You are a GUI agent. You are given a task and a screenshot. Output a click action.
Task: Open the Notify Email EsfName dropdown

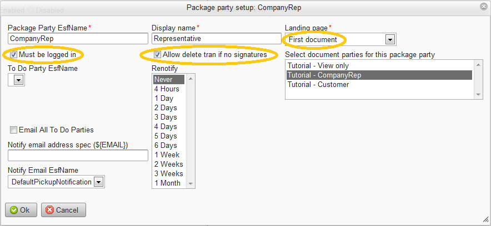98,182
